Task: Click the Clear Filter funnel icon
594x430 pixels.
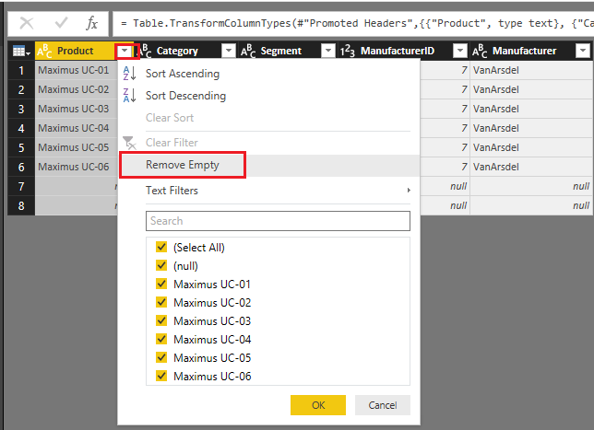Action: 129,143
